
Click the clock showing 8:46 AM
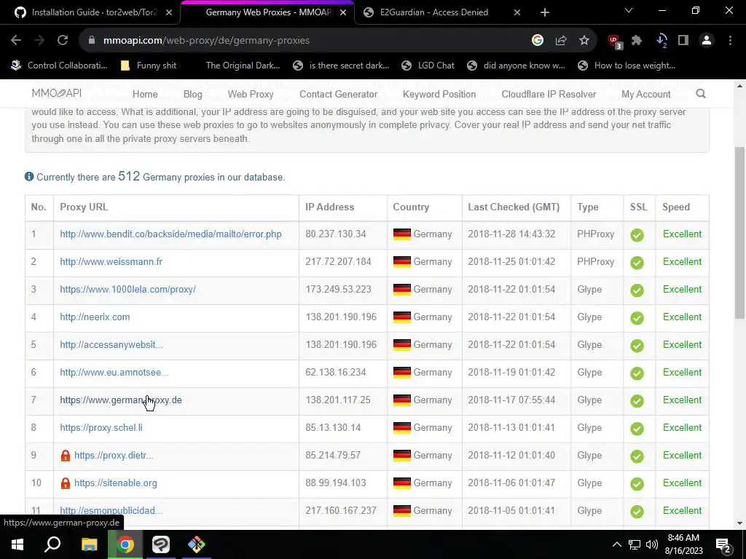pyautogui.click(x=683, y=544)
